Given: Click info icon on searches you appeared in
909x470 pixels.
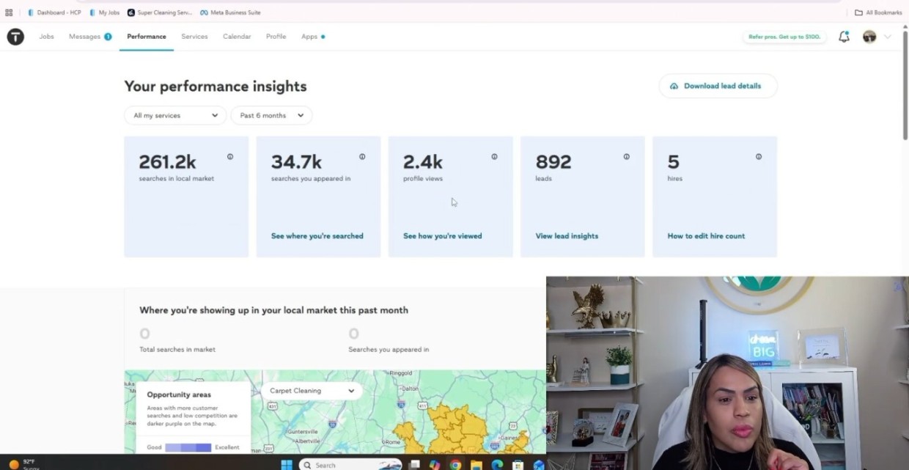Looking at the screenshot, I should 362,156.
